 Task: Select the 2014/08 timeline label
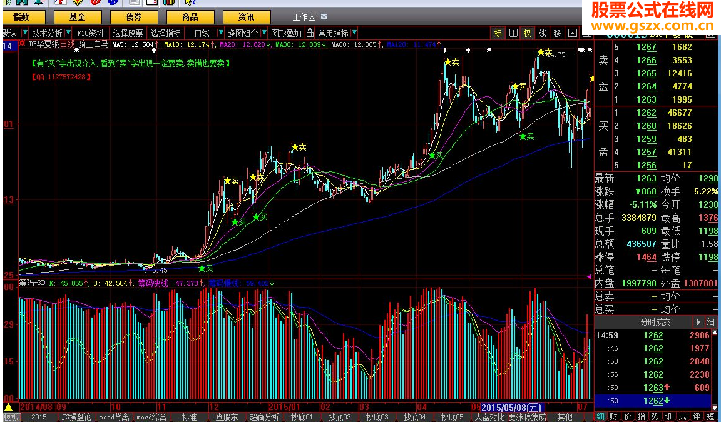[x=38, y=407]
